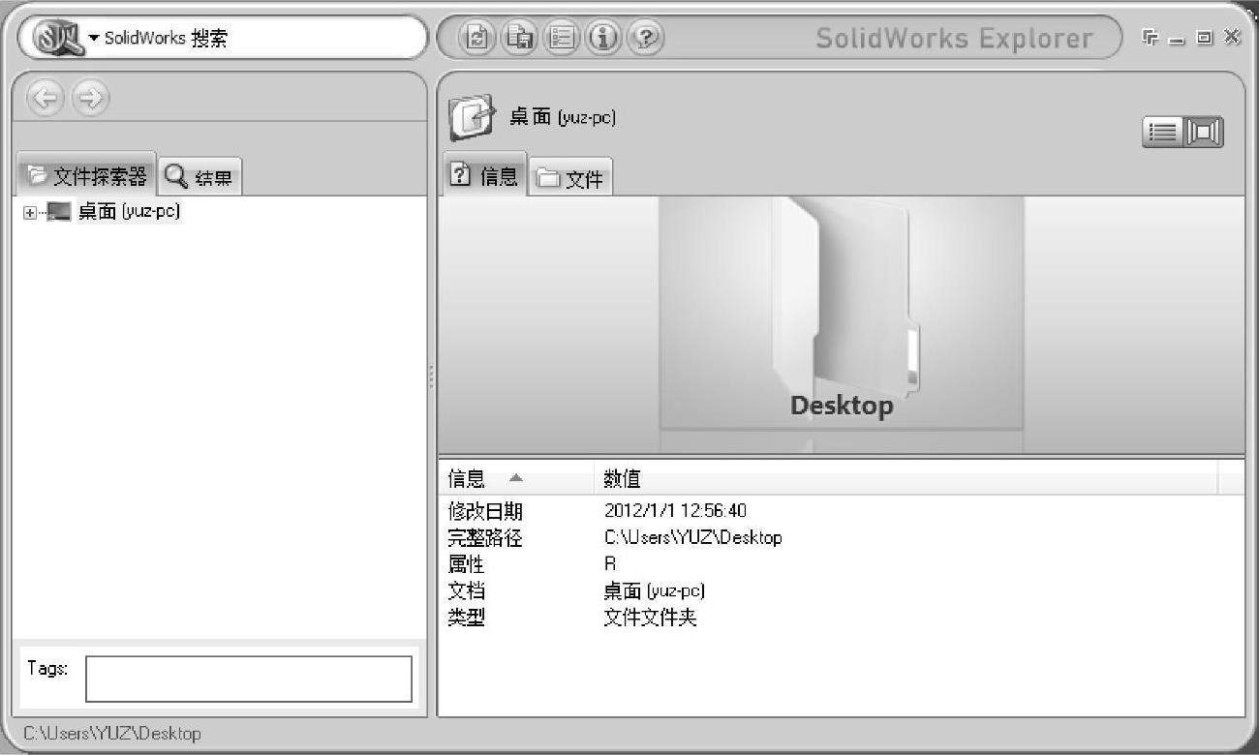
Task: Click the 桌面 (yuz-pc) value in the 文档 row
Action: point(655,590)
